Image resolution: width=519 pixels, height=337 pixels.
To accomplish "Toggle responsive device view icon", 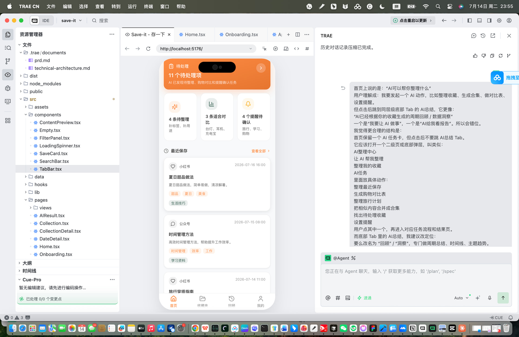I will [x=286, y=49].
